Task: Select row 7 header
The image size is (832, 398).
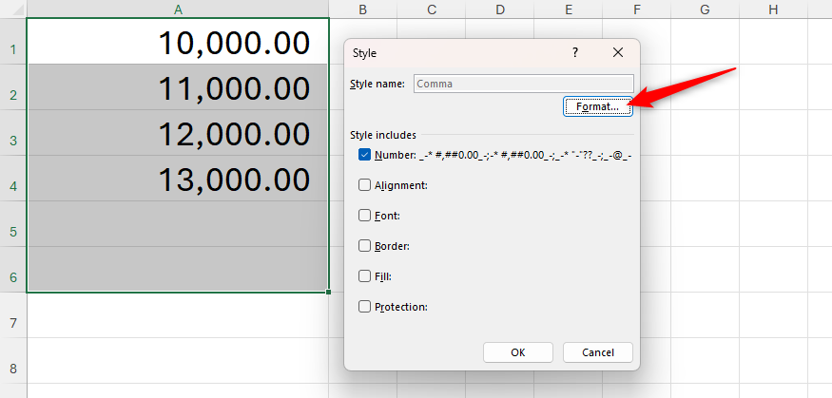Action: (13, 323)
